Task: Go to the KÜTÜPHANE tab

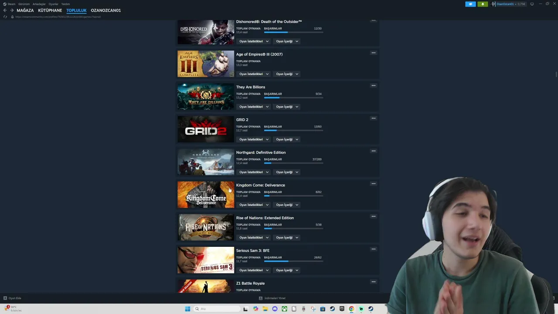Action: (x=50, y=10)
